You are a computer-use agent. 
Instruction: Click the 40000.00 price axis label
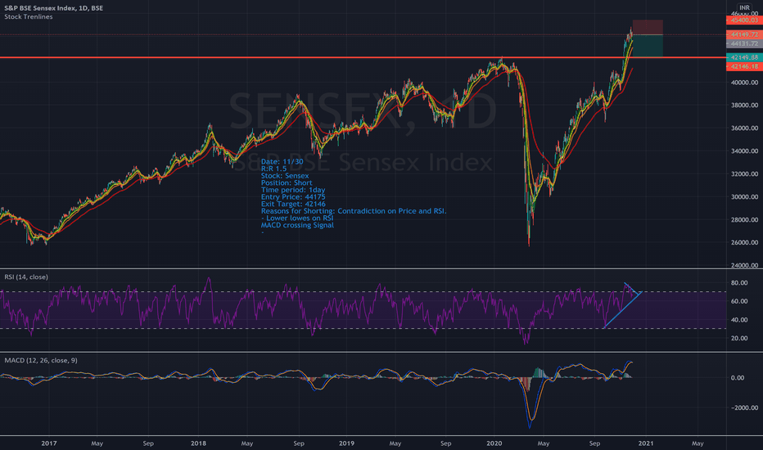point(744,82)
